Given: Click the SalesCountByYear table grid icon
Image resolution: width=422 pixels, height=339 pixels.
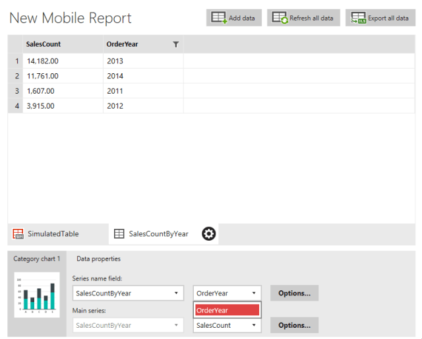Looking at the screenshot, I should (x=119, y=233).
